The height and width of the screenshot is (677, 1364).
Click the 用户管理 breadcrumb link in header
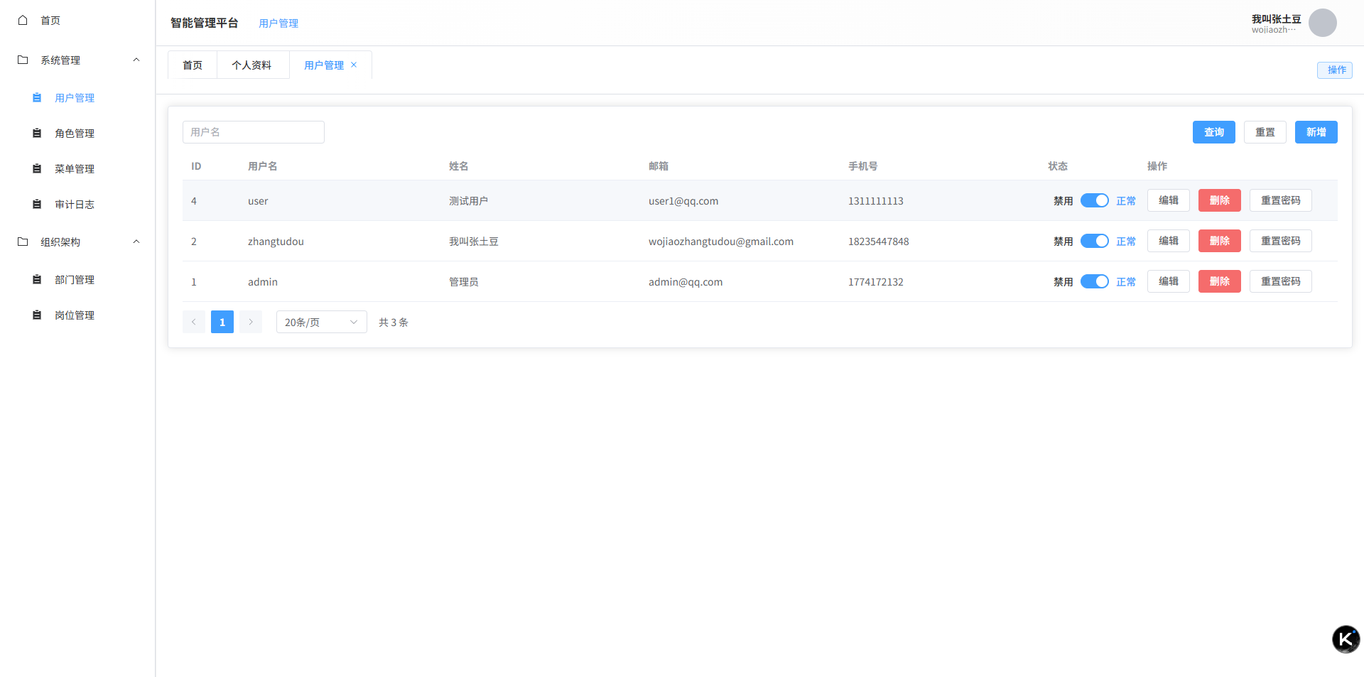278,23
